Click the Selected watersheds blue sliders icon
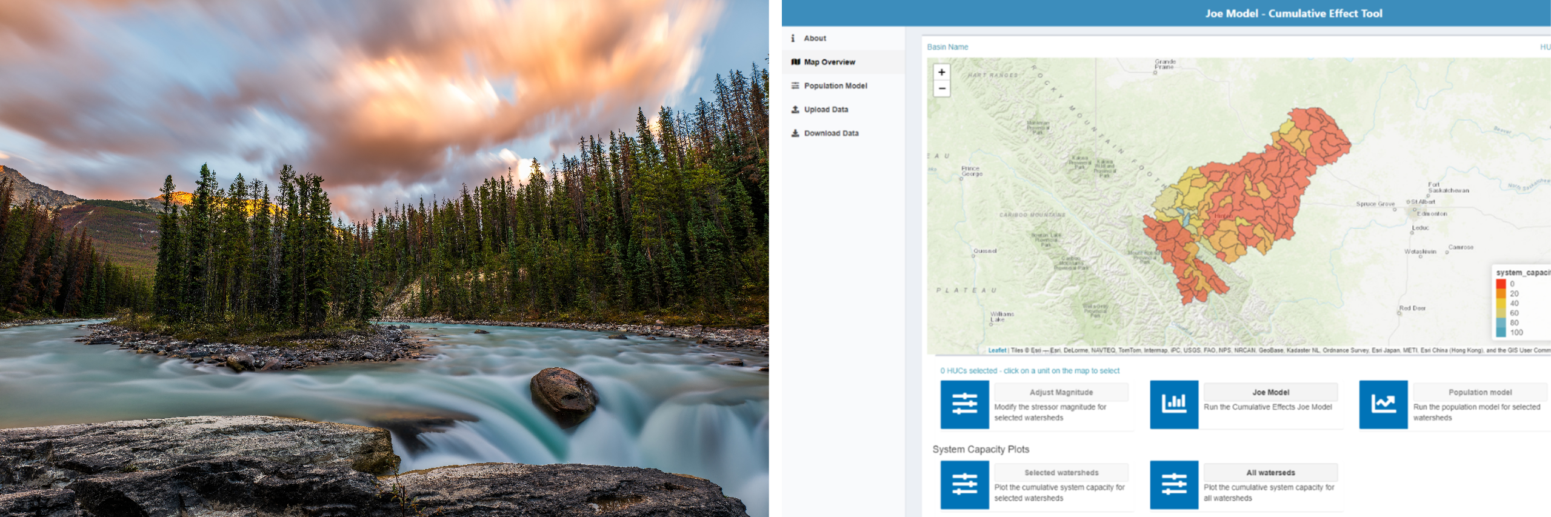Viewport: 1551px width, 517px height. point(964,485)
